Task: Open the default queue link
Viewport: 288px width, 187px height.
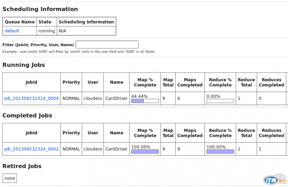Action: tap(12, 31)
